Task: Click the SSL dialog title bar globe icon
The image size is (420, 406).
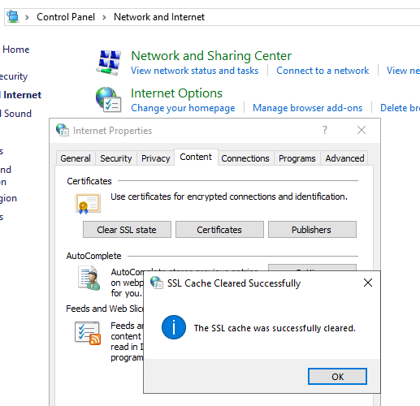Action: coord(157,283)
